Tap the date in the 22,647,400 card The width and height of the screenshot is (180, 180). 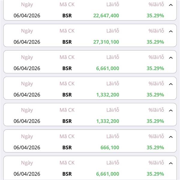27,16
